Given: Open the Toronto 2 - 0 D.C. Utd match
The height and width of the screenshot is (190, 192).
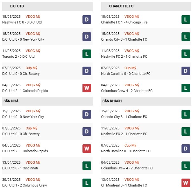Looking at the screenshot, I should point(18,56).
